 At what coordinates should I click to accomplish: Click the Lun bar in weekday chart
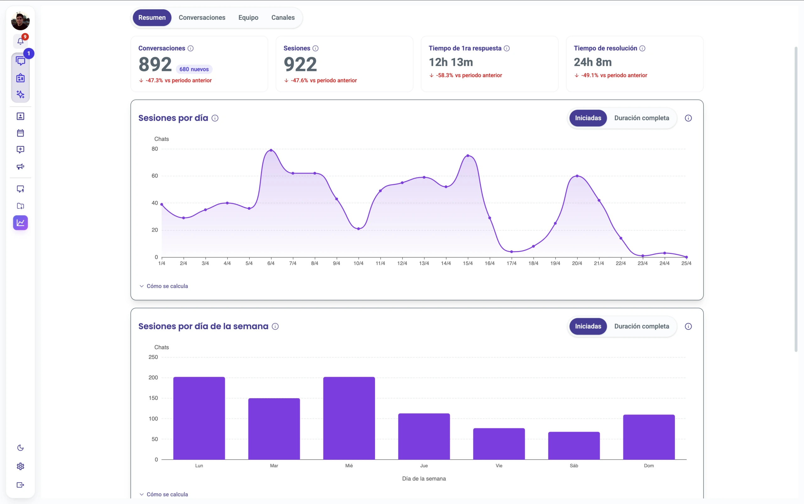click(x=199, y=418)
